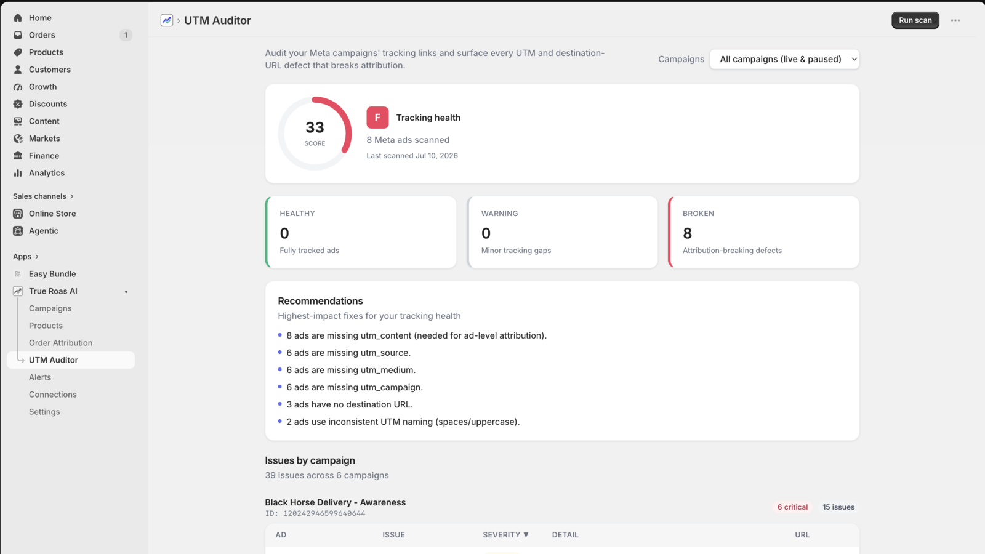Viewport: 985px width, 554px height.
Task: Open the Alerts submenu item
Action: (x=40, y=377)
